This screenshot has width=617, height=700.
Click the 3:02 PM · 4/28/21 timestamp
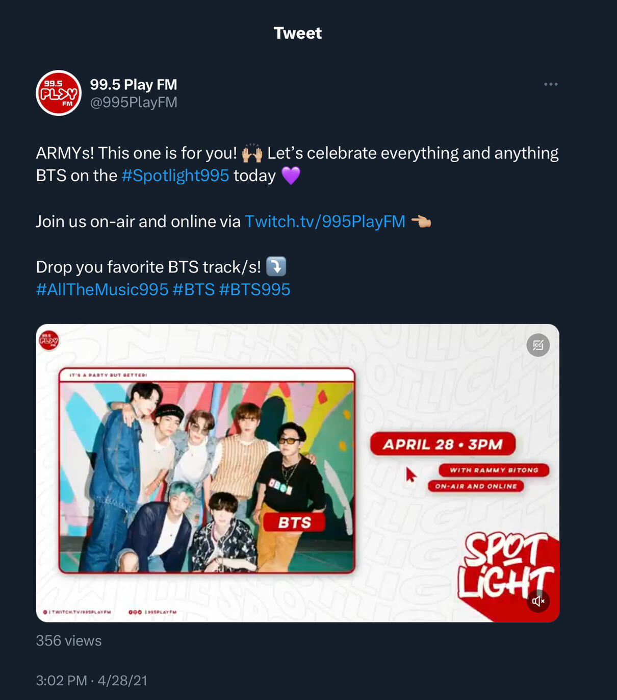point(92,681)
